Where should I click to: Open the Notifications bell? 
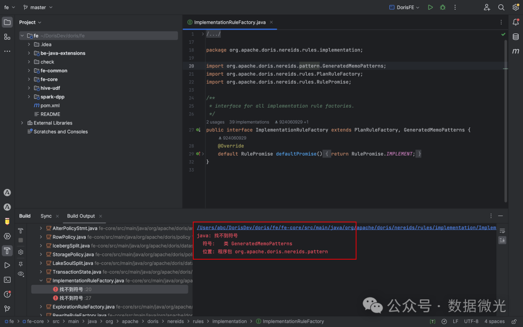[515, 22]
